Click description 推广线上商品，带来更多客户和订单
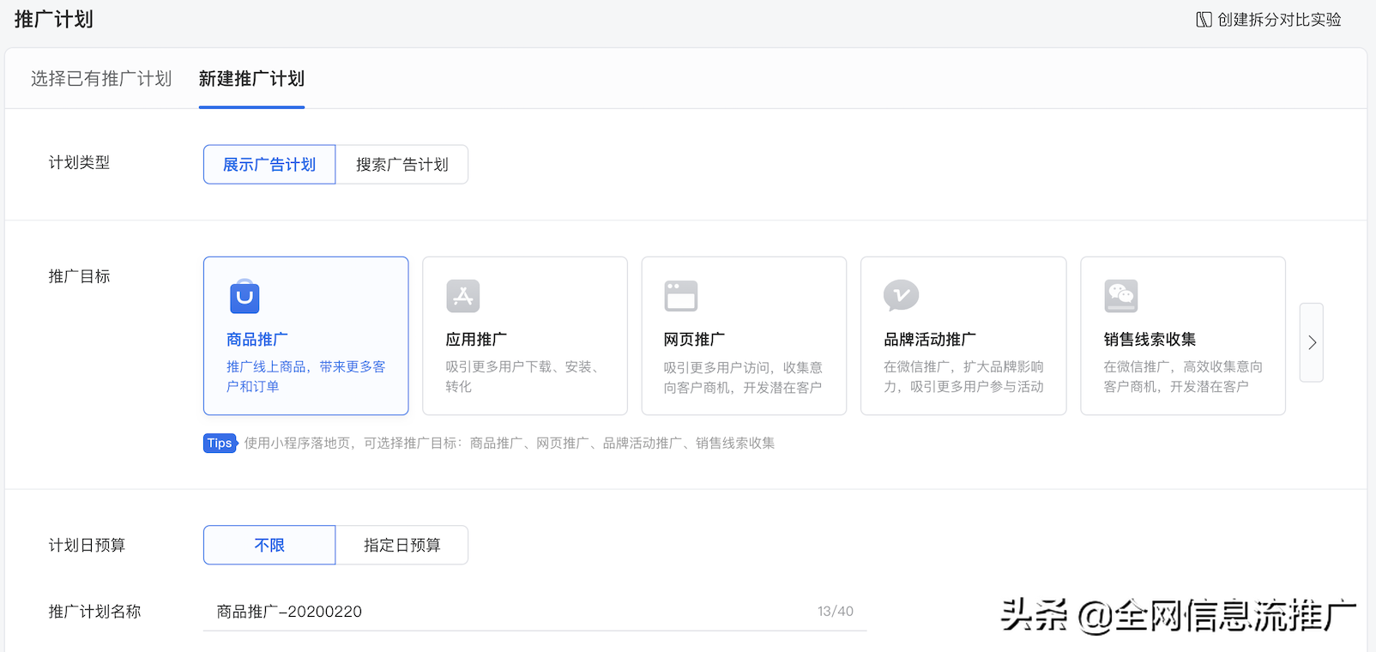 306,377
